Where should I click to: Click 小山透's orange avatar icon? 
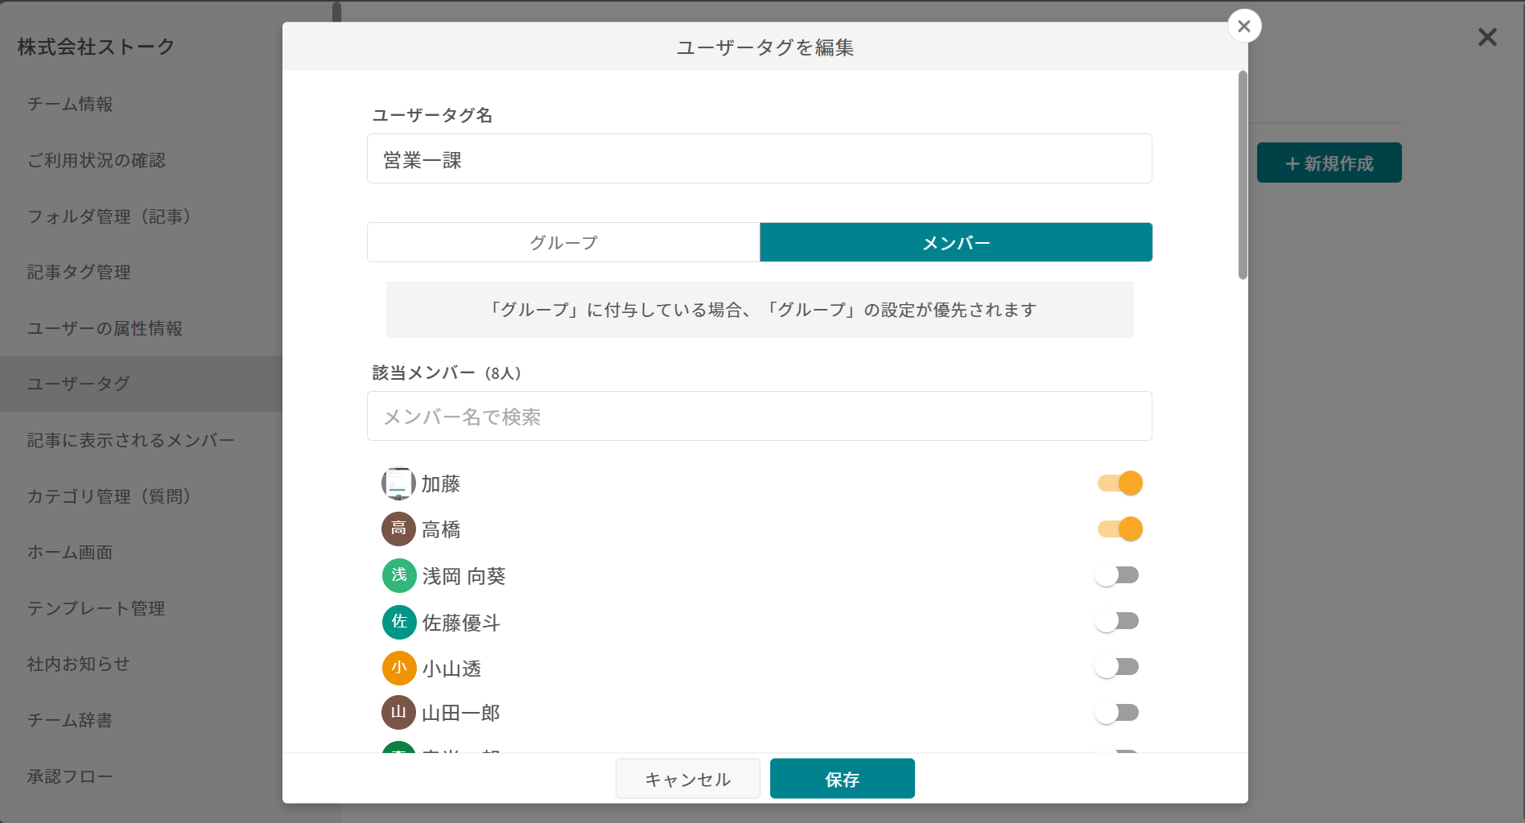(398, 667)
